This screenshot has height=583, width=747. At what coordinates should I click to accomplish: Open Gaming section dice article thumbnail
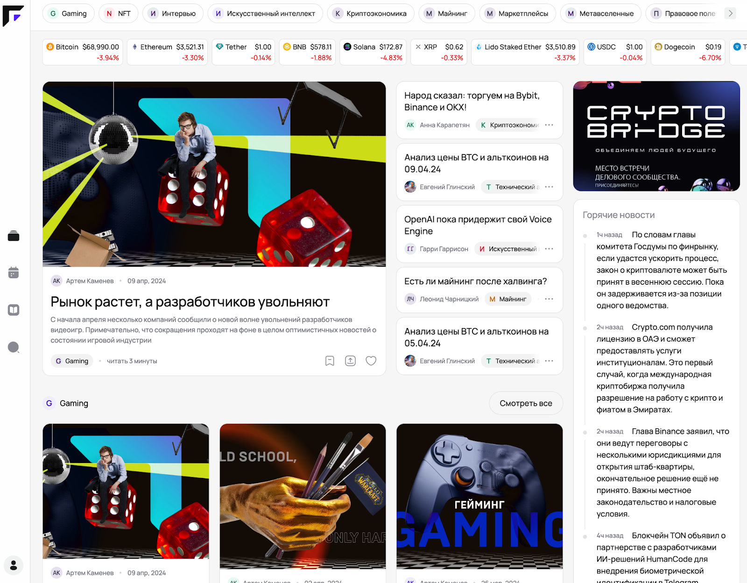point(126,491)
